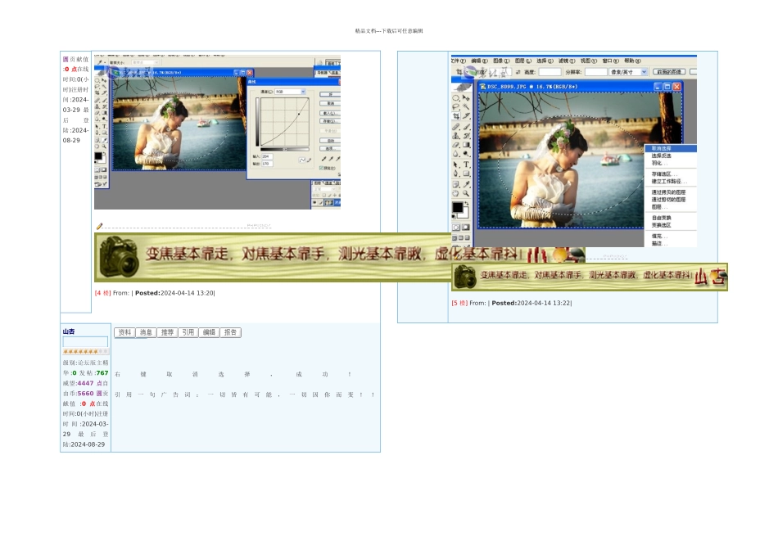
Task: Select Clone Stamp tool in context-menu Photoshop screenshot
Action: [455, 135]
